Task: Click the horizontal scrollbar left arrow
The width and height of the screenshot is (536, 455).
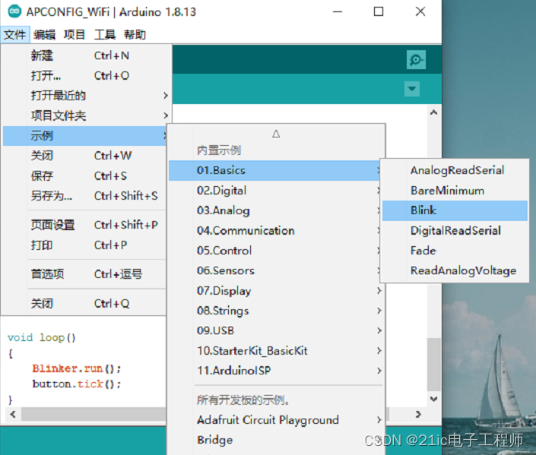Action: click(13, 414)
